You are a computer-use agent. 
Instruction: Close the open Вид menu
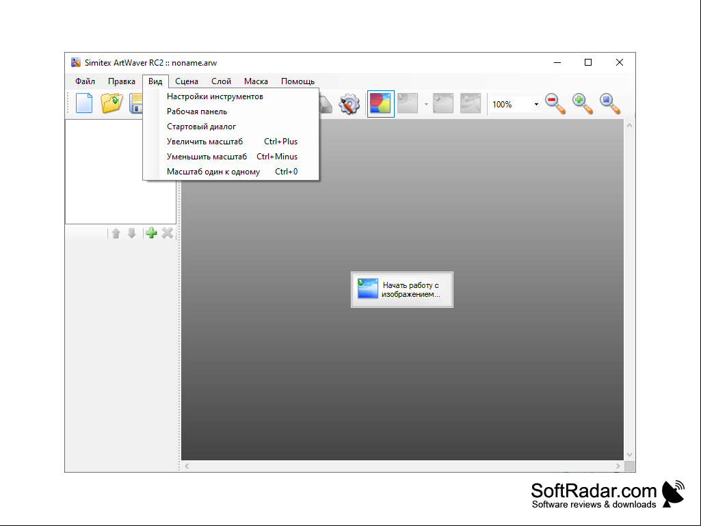155,81
